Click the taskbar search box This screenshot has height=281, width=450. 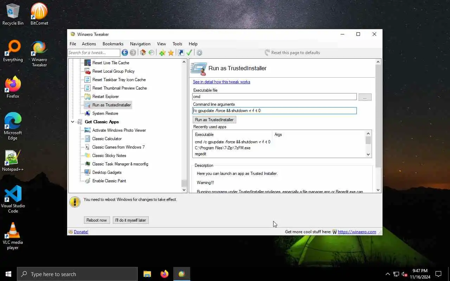[x=77, y=274]
